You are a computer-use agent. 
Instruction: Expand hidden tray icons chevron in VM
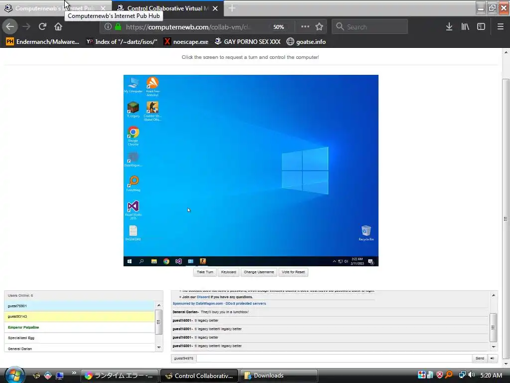pos(334,261)
